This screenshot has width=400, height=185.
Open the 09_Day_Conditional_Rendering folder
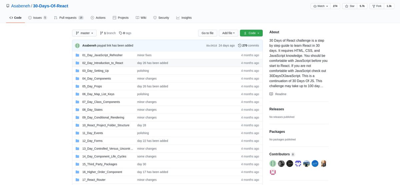point(103,117)
